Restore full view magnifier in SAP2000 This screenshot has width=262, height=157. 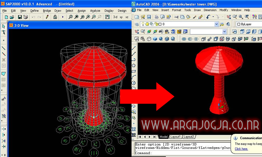tap(76, 17)
